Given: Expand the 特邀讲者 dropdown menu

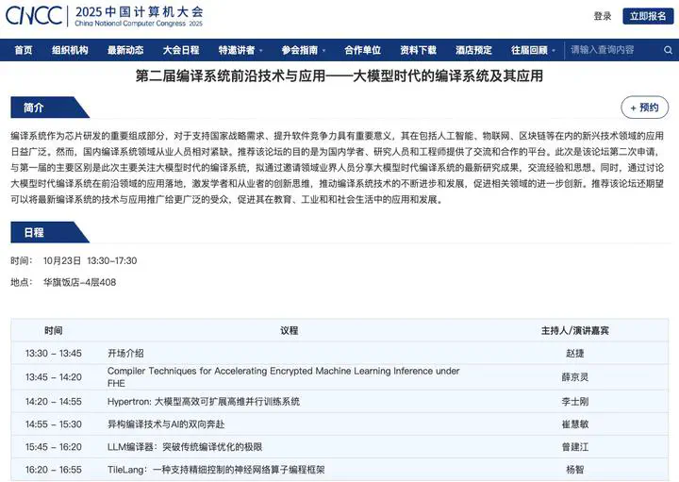Looking at the screenshot, I should point(240,50).
